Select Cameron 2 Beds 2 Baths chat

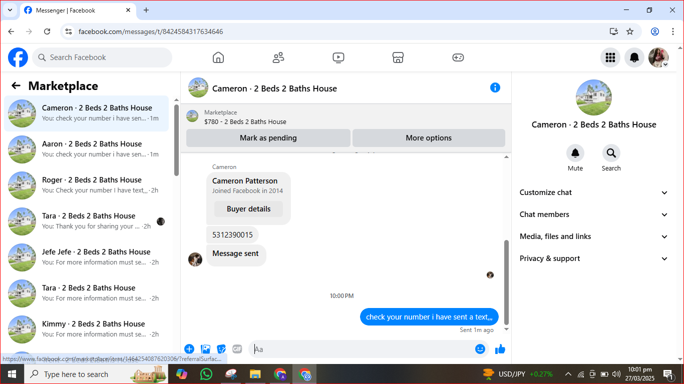click(87, 113)
